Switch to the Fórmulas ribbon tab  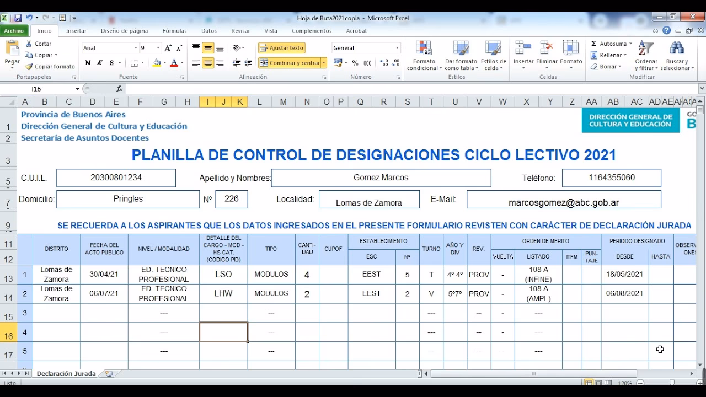coord(174,31)
